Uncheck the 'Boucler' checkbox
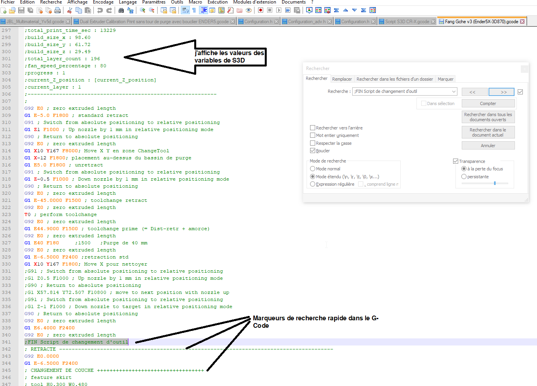Viewport: 537px width, 386px height. tap(312, 151)
